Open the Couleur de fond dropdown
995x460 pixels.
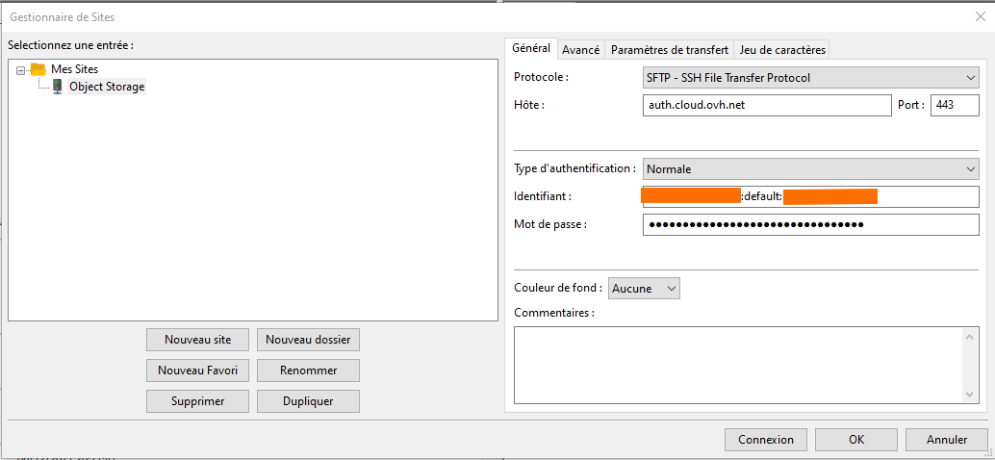(645, 288)
